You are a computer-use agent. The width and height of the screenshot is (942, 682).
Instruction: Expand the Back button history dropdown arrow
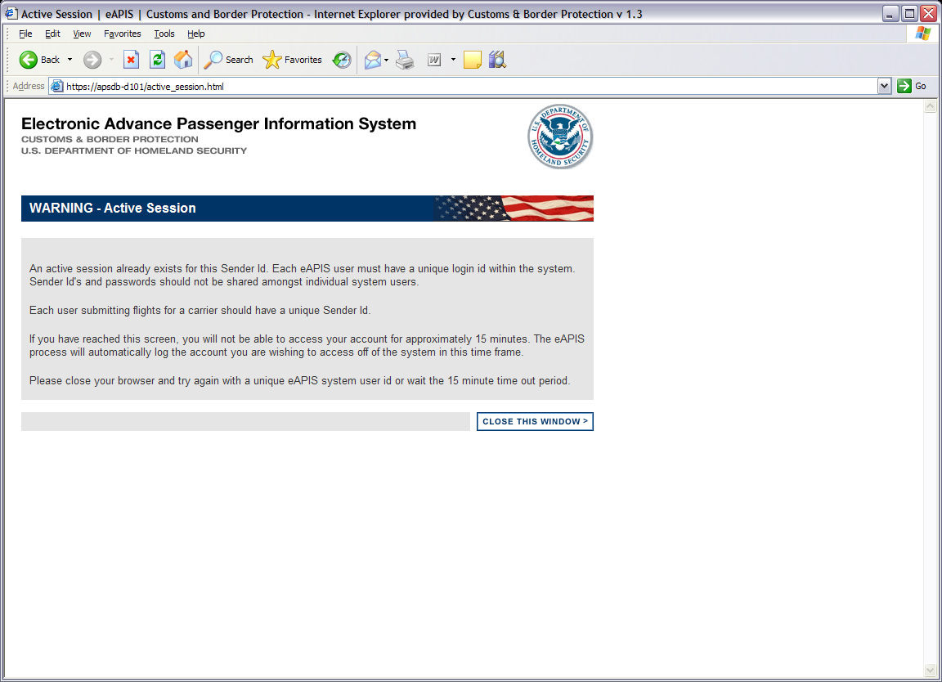(x=70, y=60)
